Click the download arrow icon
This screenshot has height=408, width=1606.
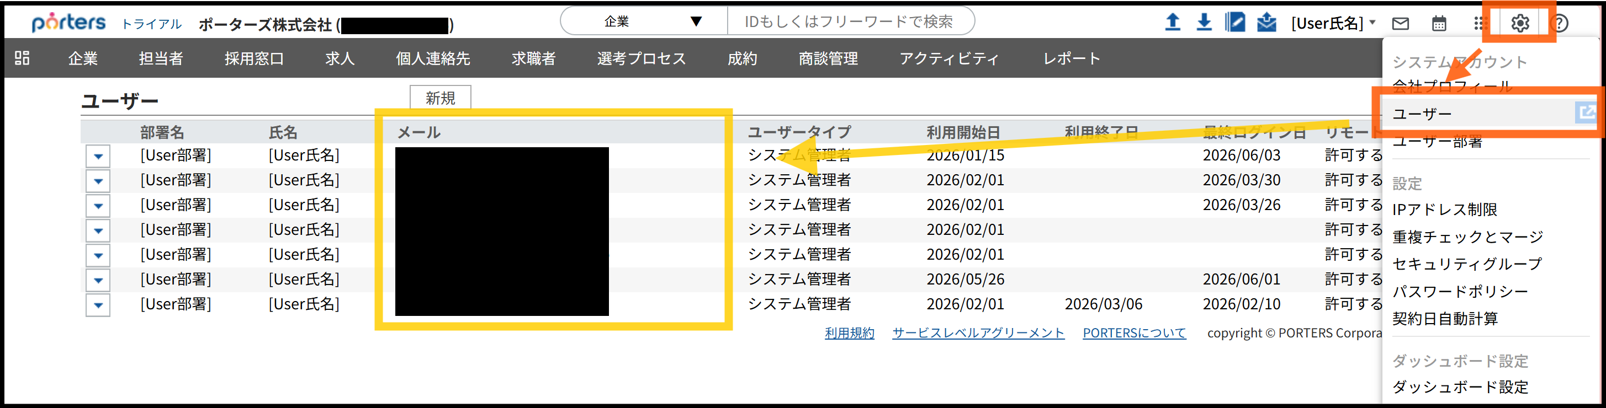pos(1204,23)
